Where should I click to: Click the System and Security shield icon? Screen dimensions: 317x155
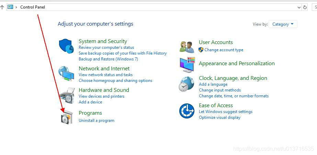(66, 46)
